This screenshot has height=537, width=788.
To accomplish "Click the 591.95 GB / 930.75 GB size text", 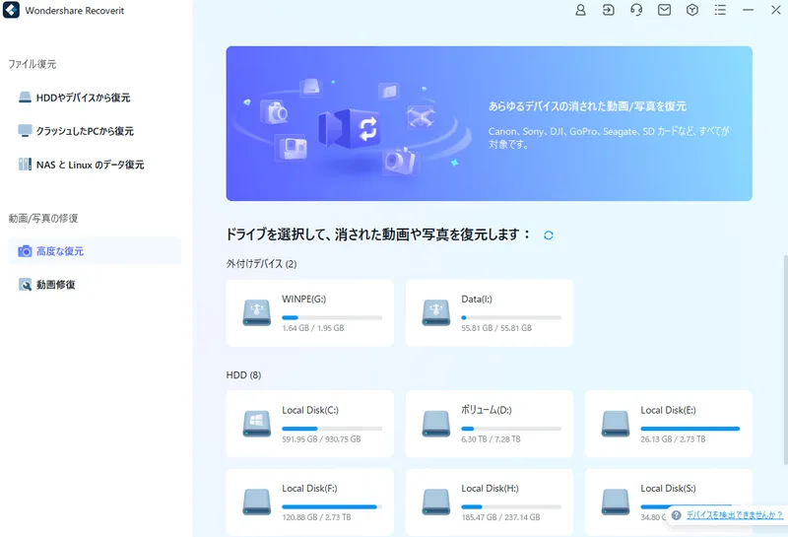I will point(322,439).
